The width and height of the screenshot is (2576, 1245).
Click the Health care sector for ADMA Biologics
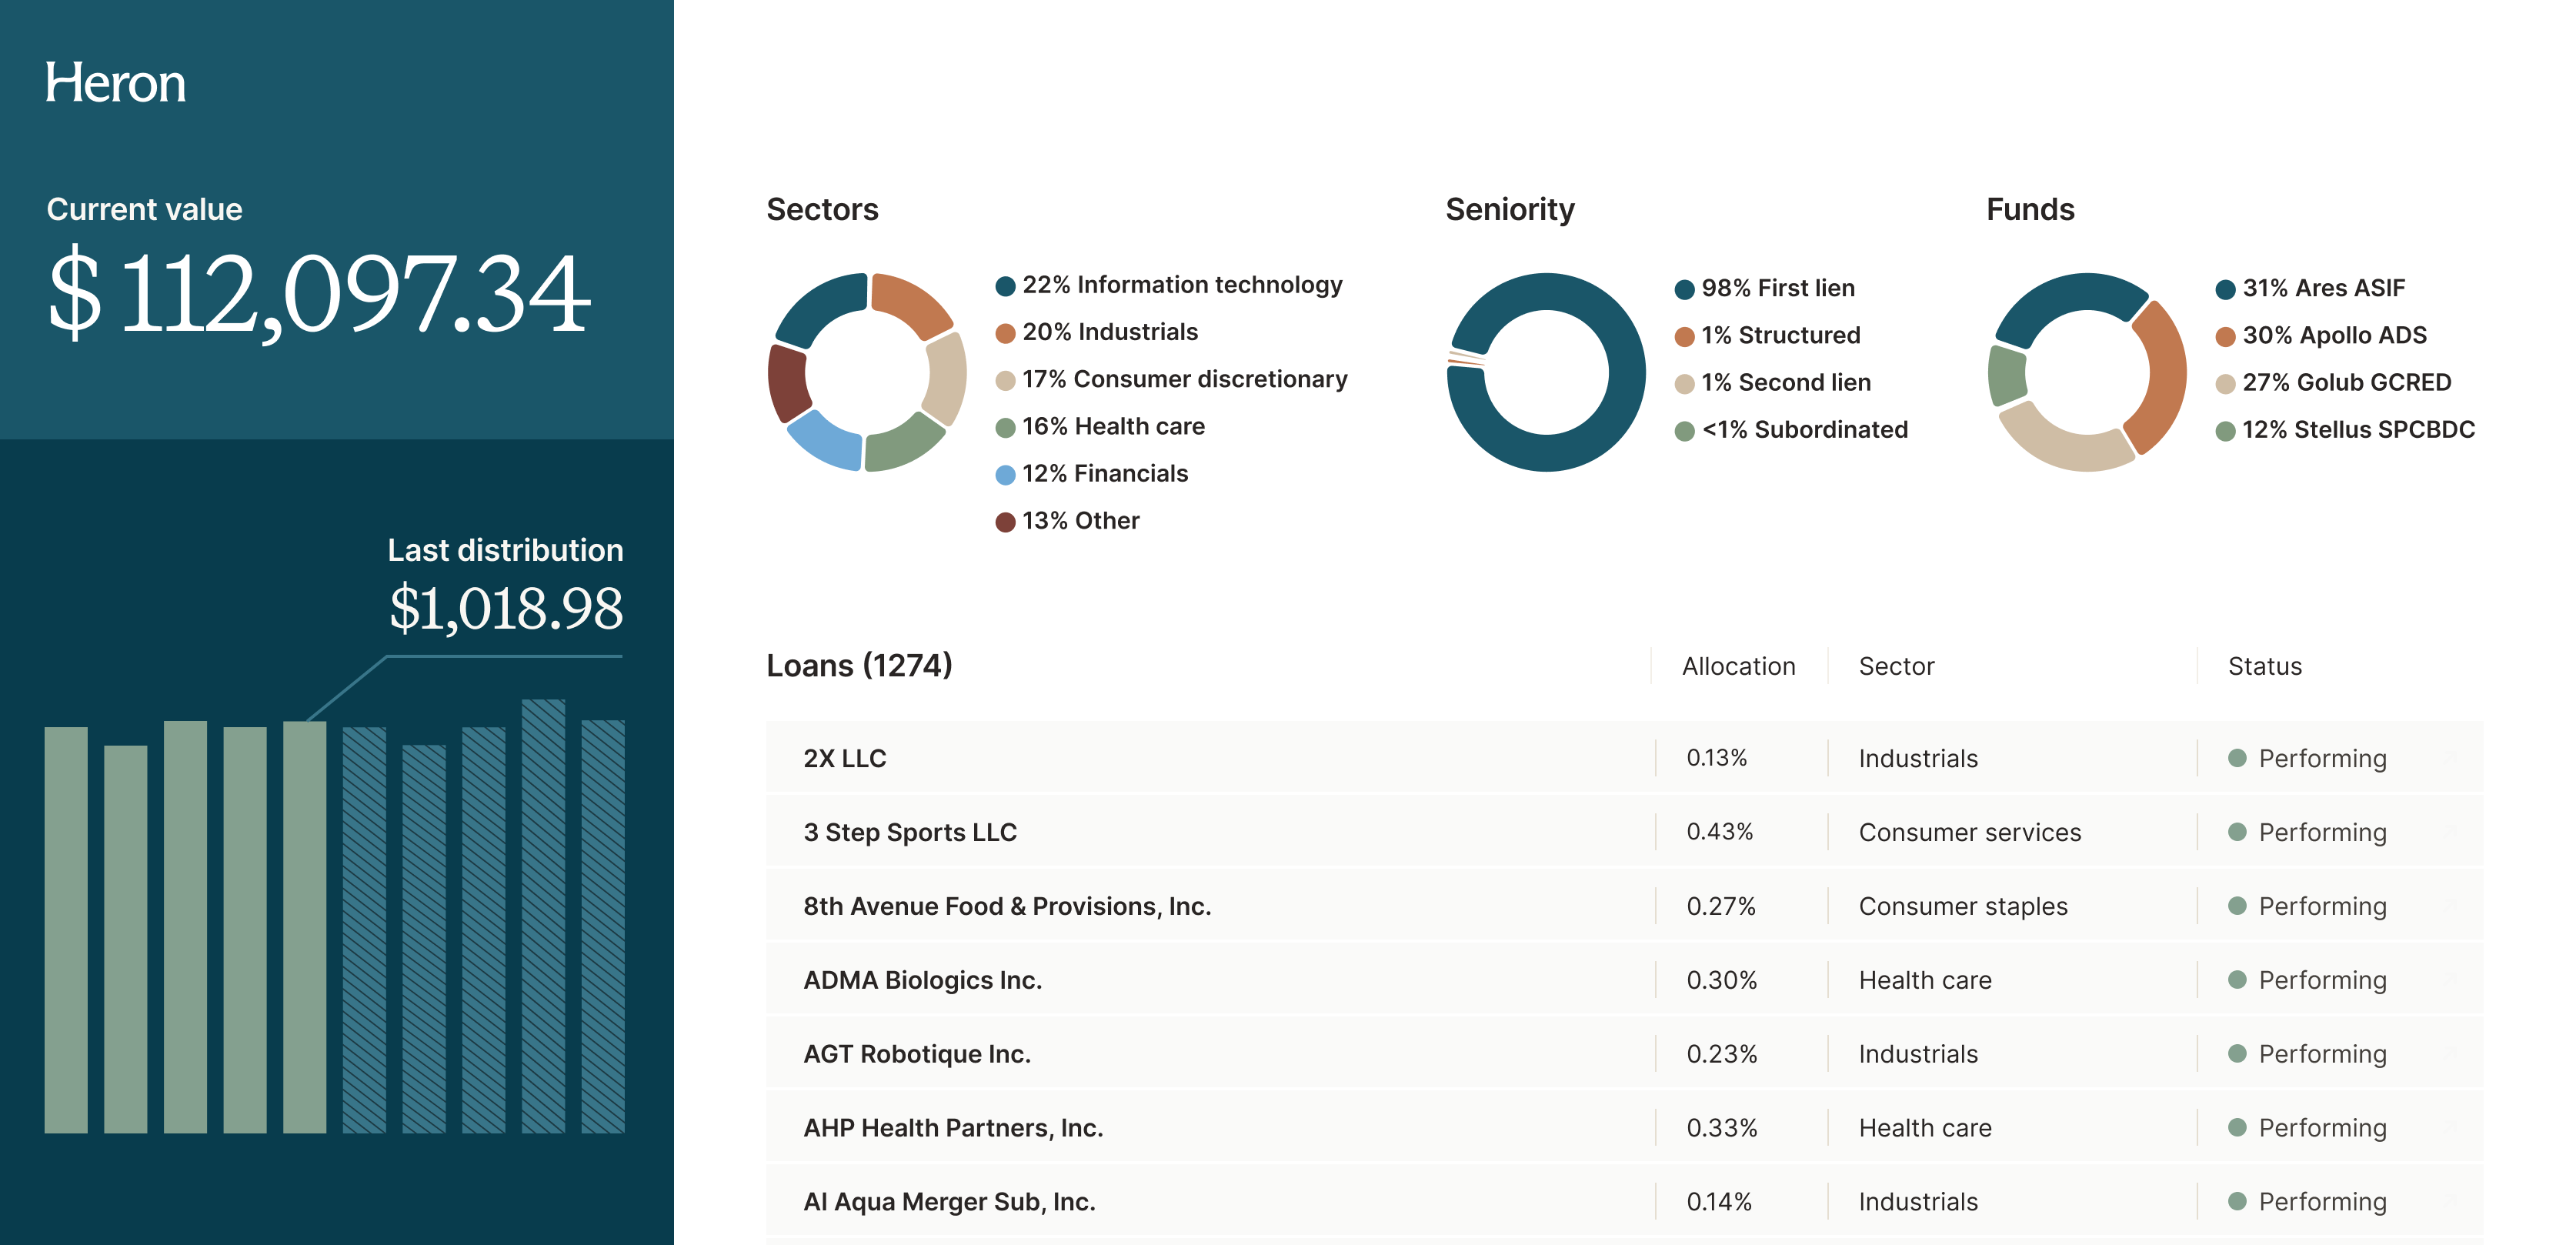(1924, 980)
